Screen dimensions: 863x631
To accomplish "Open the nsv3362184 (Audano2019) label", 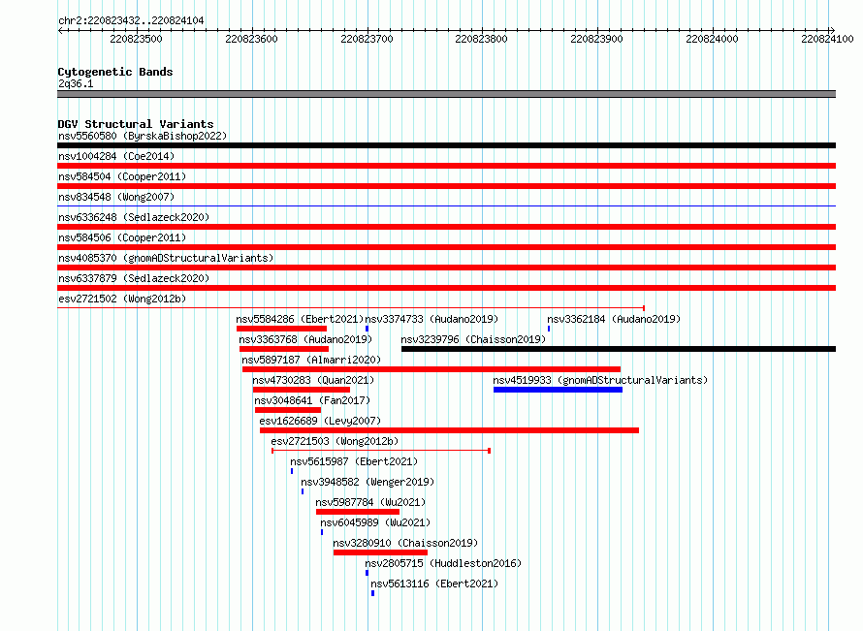I will [614, 319].
